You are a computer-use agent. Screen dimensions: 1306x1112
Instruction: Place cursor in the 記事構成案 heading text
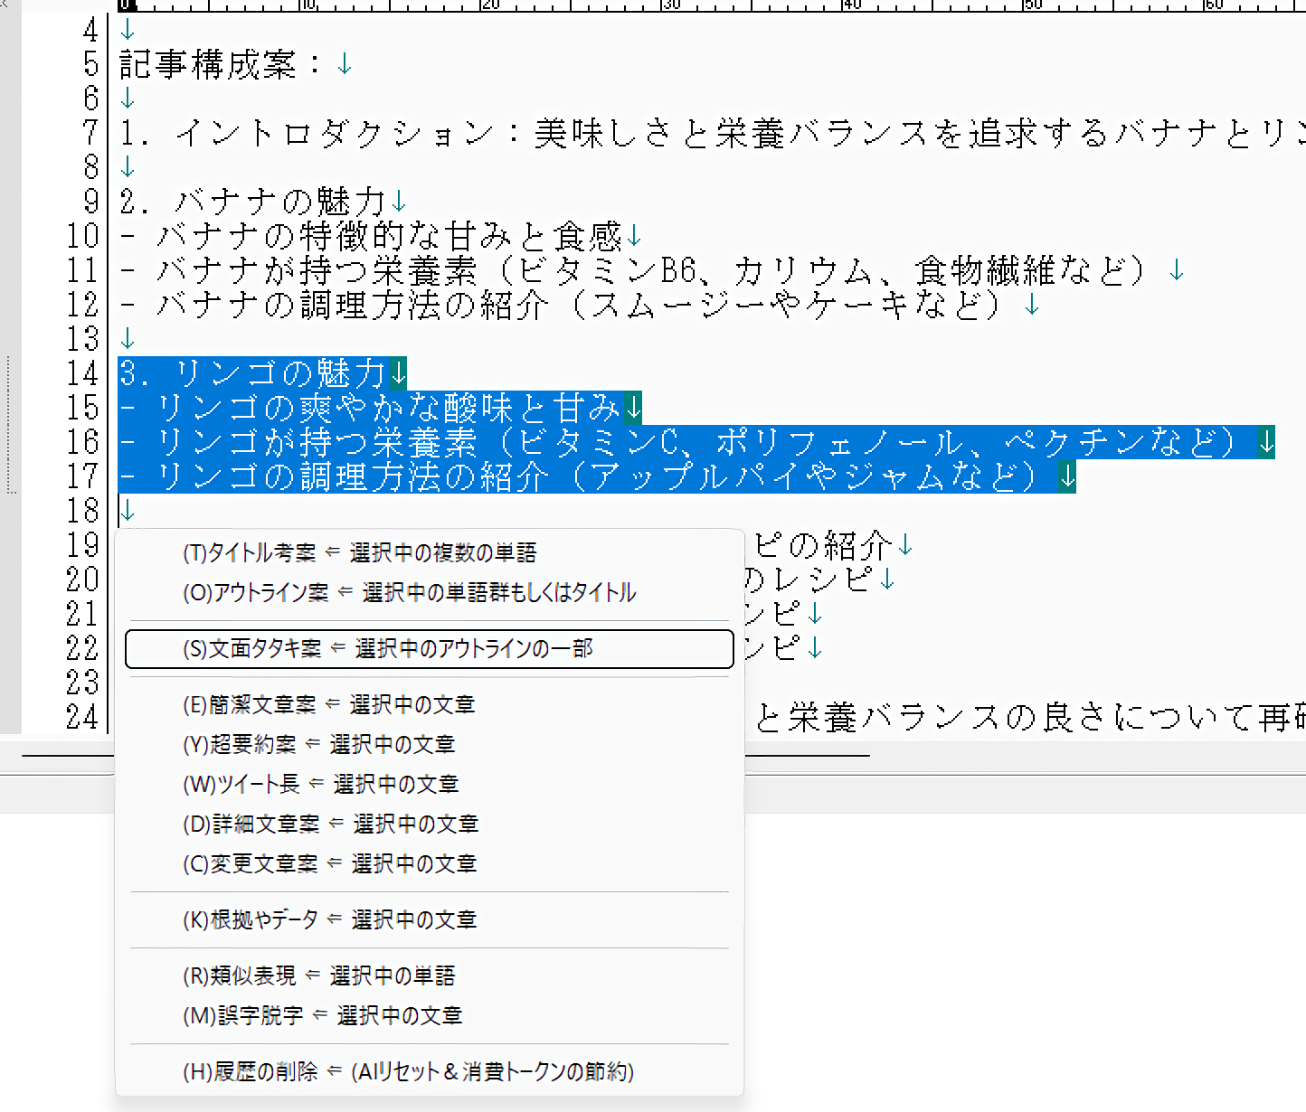(x=208, y=64)
